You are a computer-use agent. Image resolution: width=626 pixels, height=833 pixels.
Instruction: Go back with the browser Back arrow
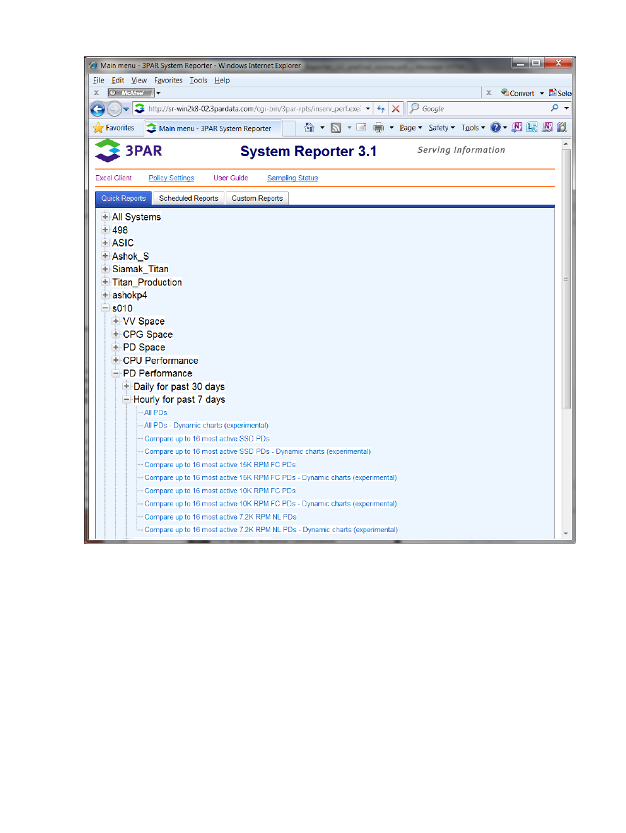[x=98, y=110]
